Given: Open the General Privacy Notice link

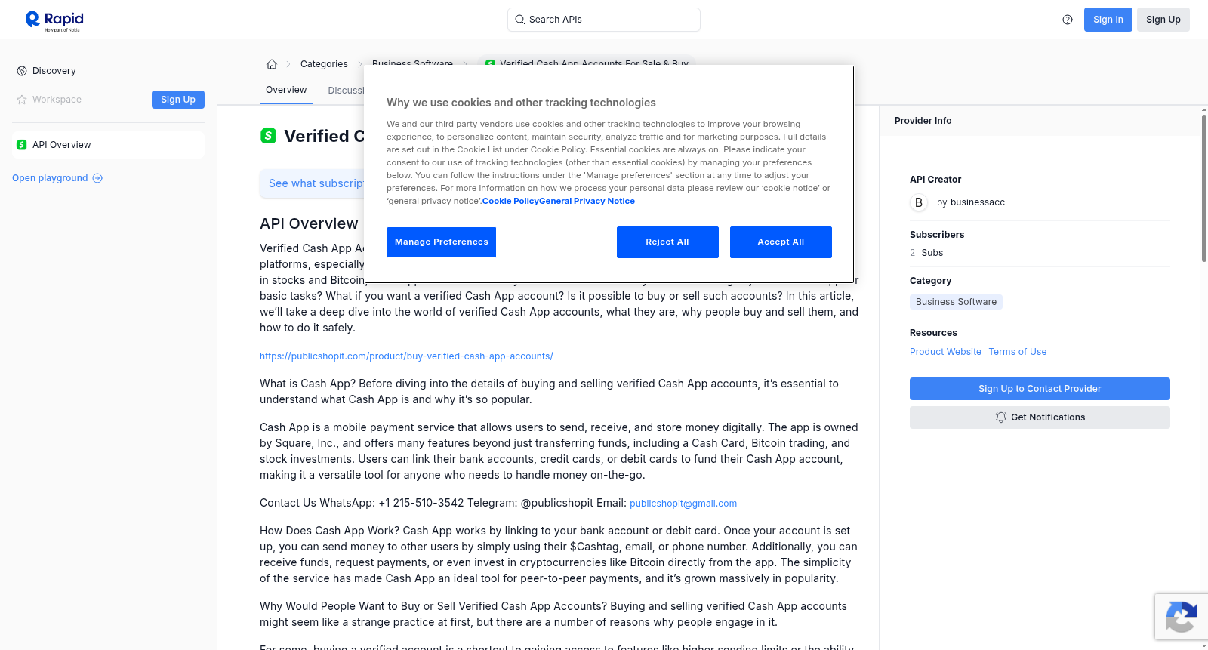Looking at the screenshot, I should pyautogui.click(x=587, y=201).
